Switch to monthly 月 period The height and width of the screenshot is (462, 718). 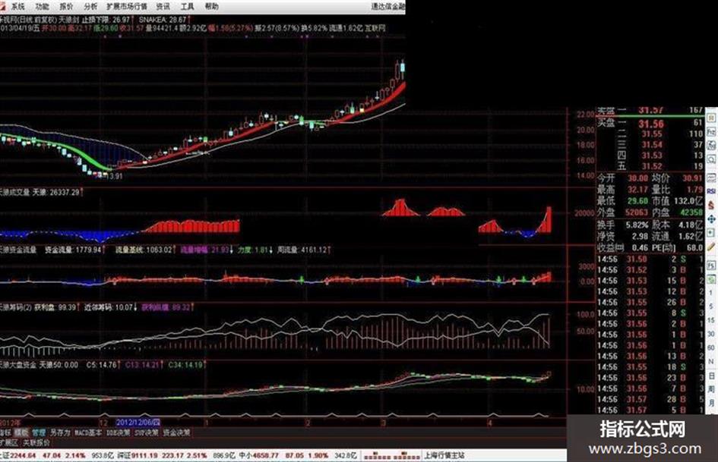[712, 403]
